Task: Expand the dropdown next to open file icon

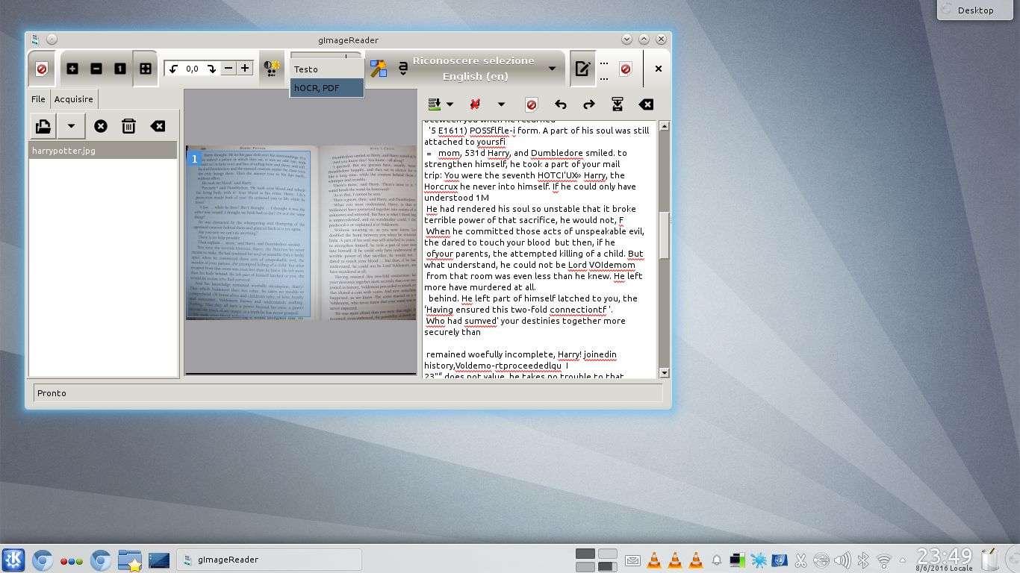Action: tap(71, 126)
